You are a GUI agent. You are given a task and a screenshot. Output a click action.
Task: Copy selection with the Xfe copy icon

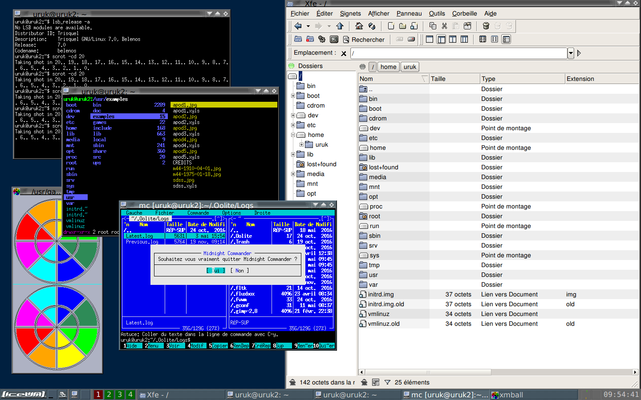coord(433,26)
